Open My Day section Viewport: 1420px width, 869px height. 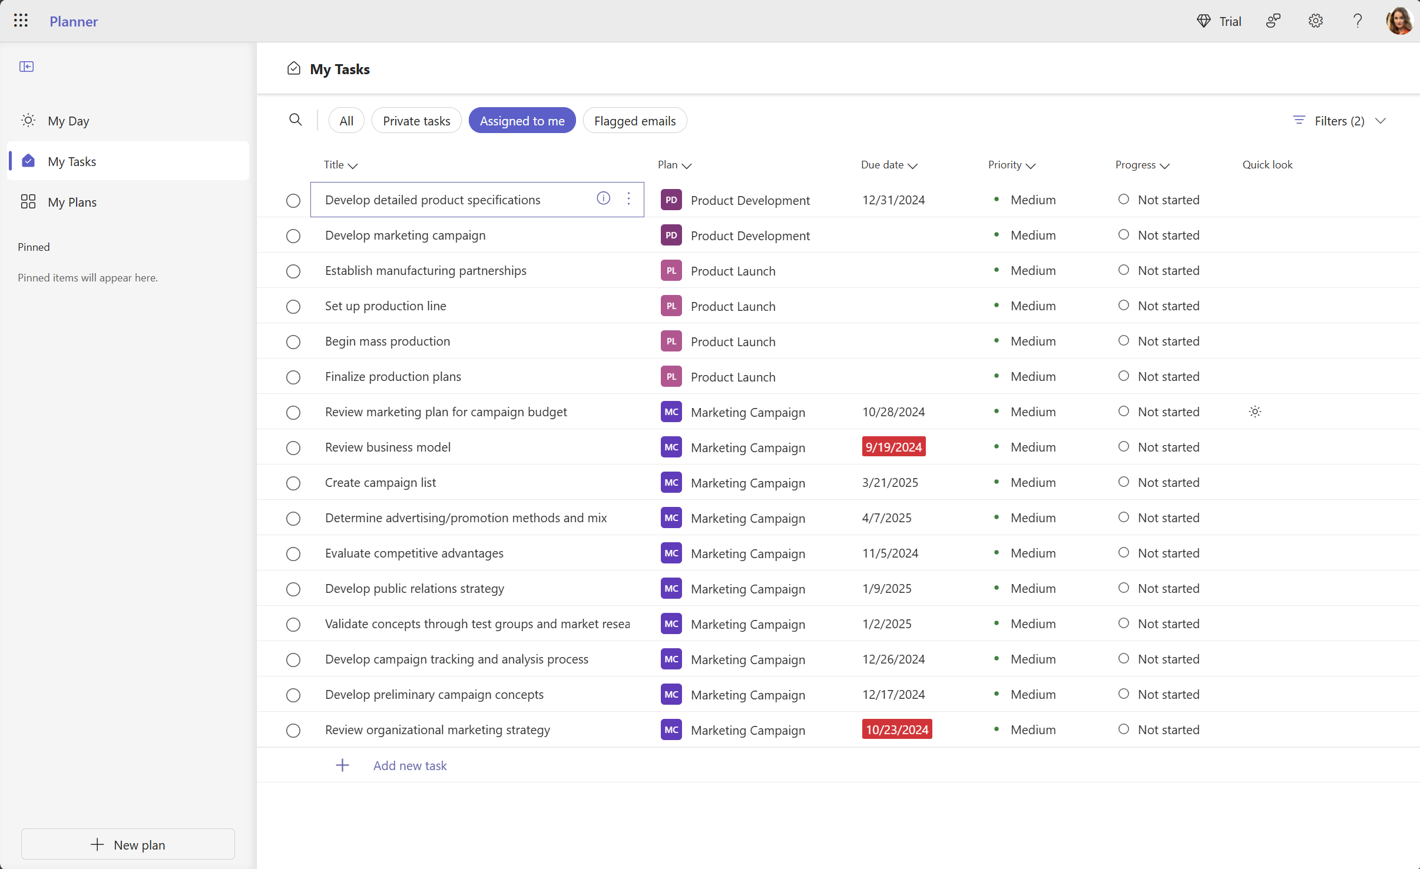[68, 120]
